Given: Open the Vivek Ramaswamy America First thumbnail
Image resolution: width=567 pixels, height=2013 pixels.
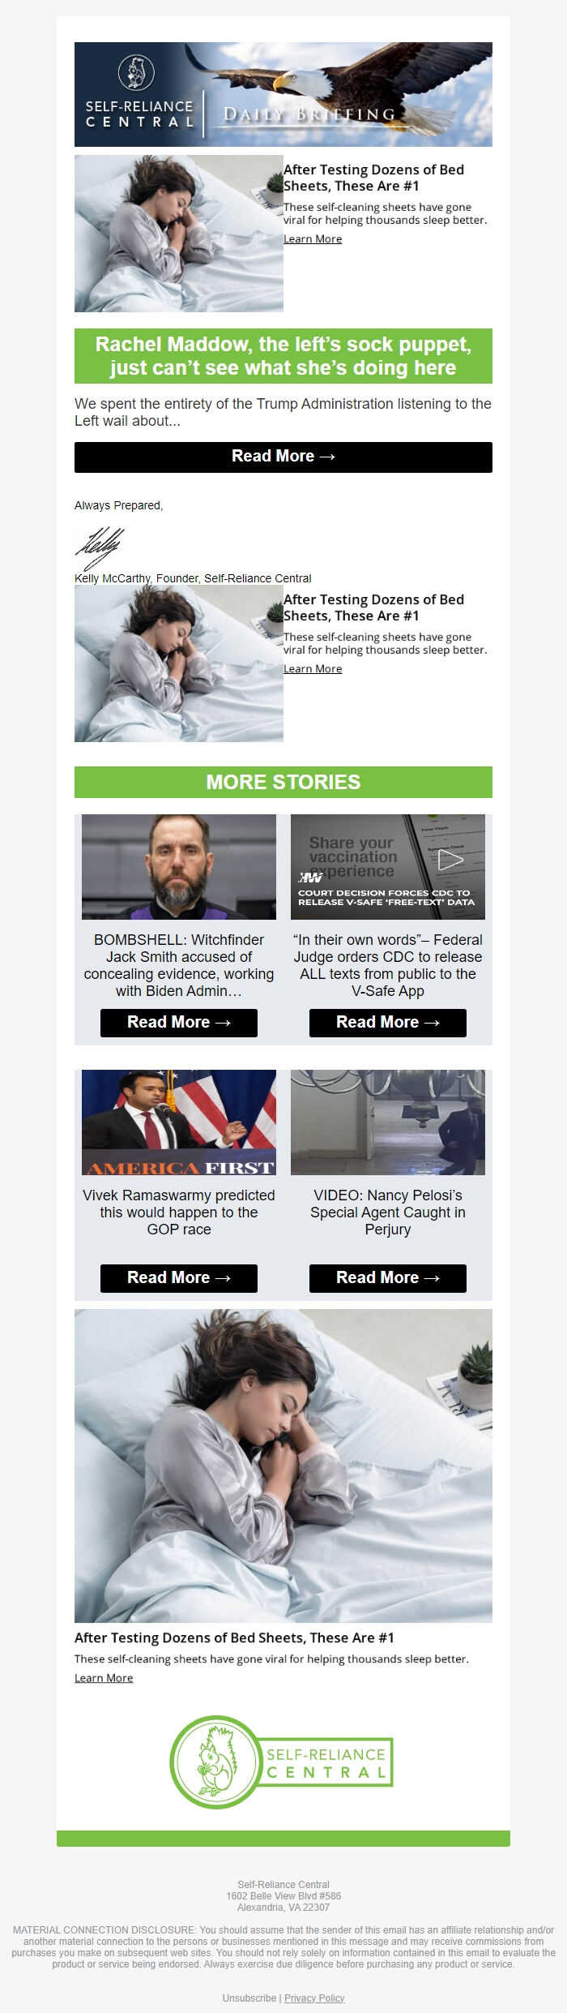Looking at the screenshot, I should (x=179, y=1122).
